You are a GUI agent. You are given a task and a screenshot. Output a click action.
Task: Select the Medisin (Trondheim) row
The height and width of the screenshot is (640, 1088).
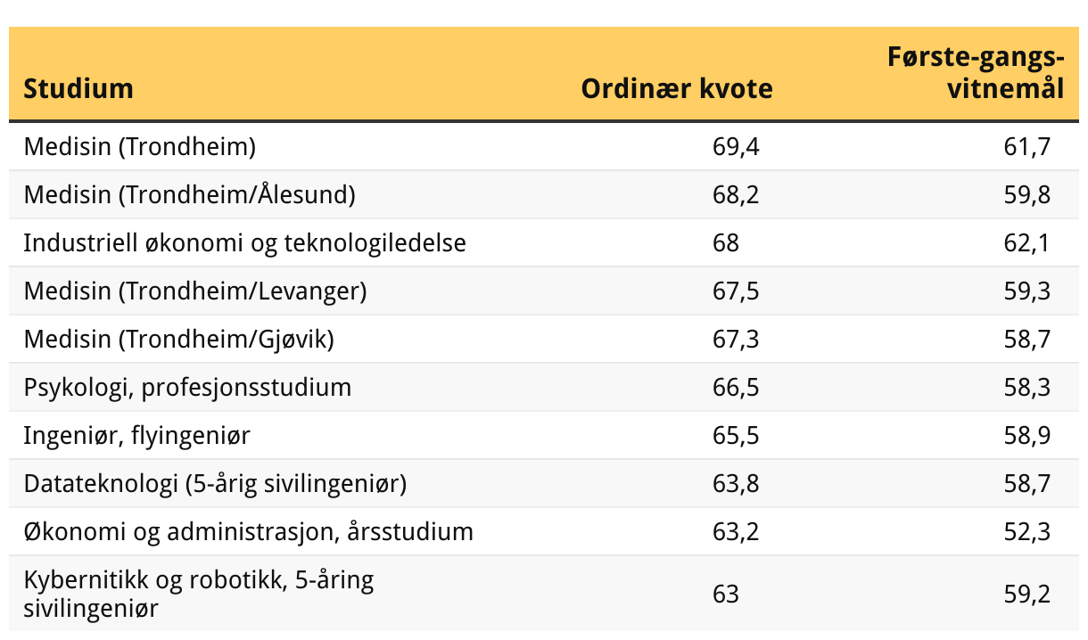coord(140,146)
